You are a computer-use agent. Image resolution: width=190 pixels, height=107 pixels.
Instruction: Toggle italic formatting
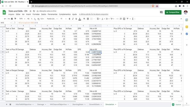[x=73, y=19]
